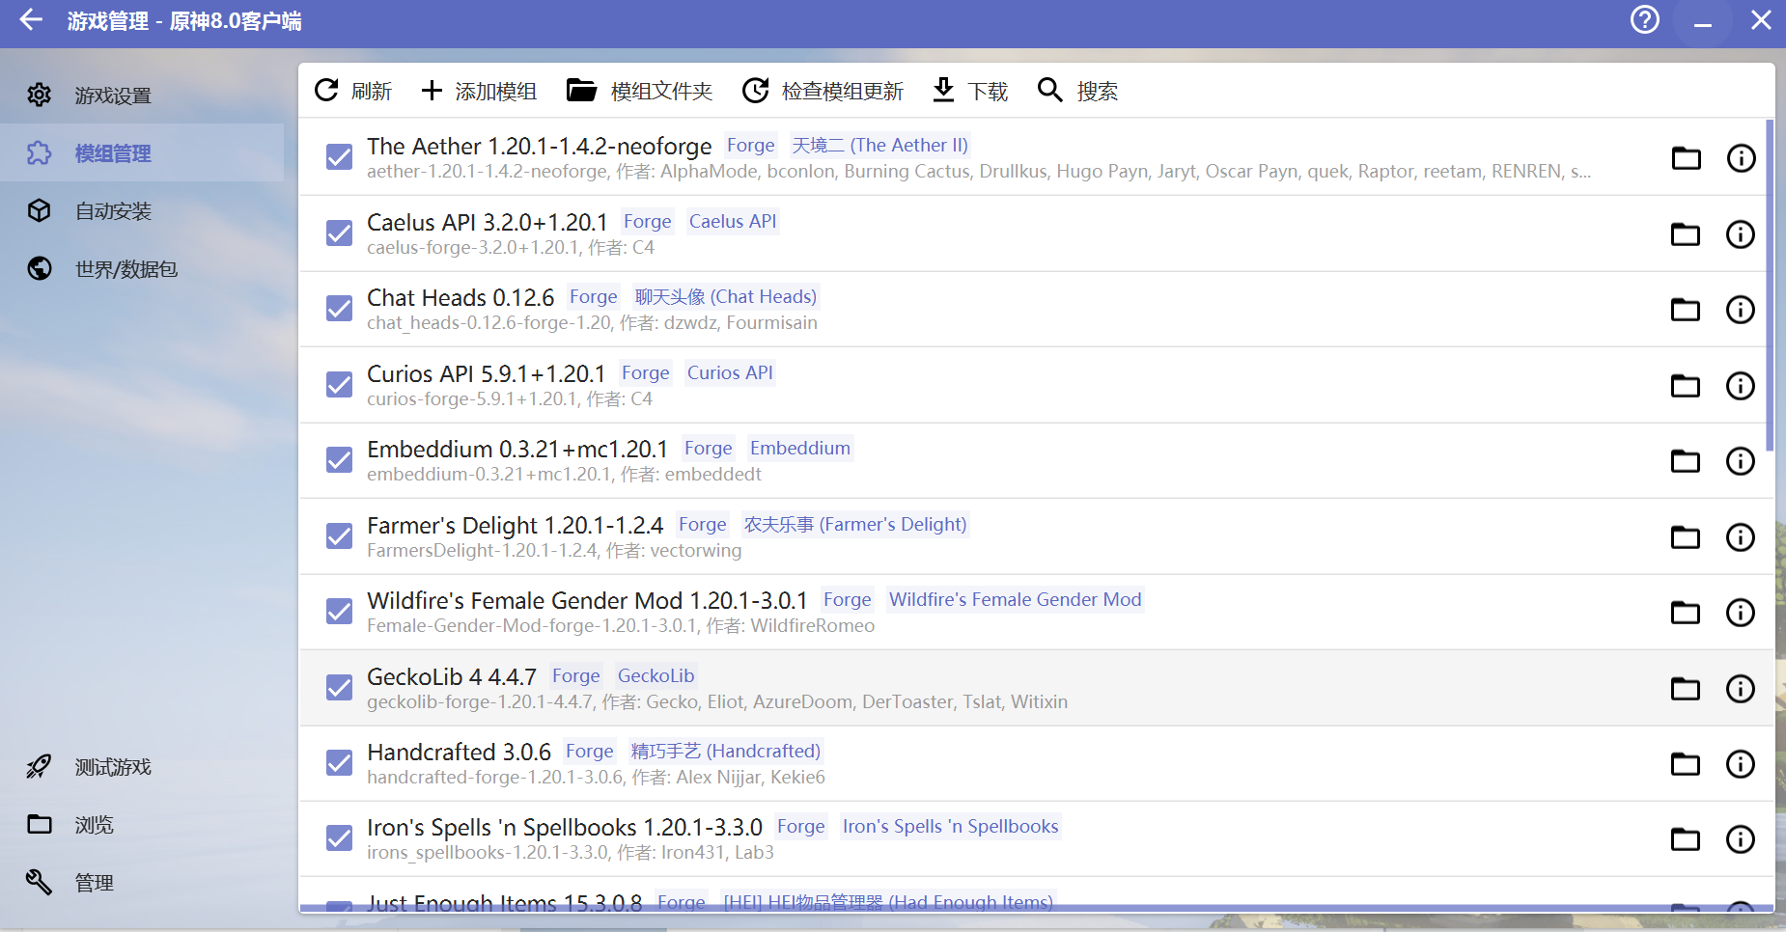Click the 天境二 (The Aether II) tag

(879, 145)
